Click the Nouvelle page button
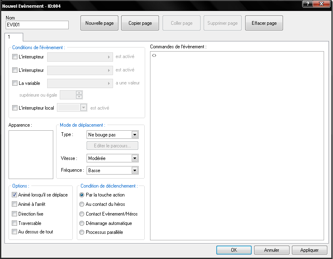333x259 pixels. (99, 23)
